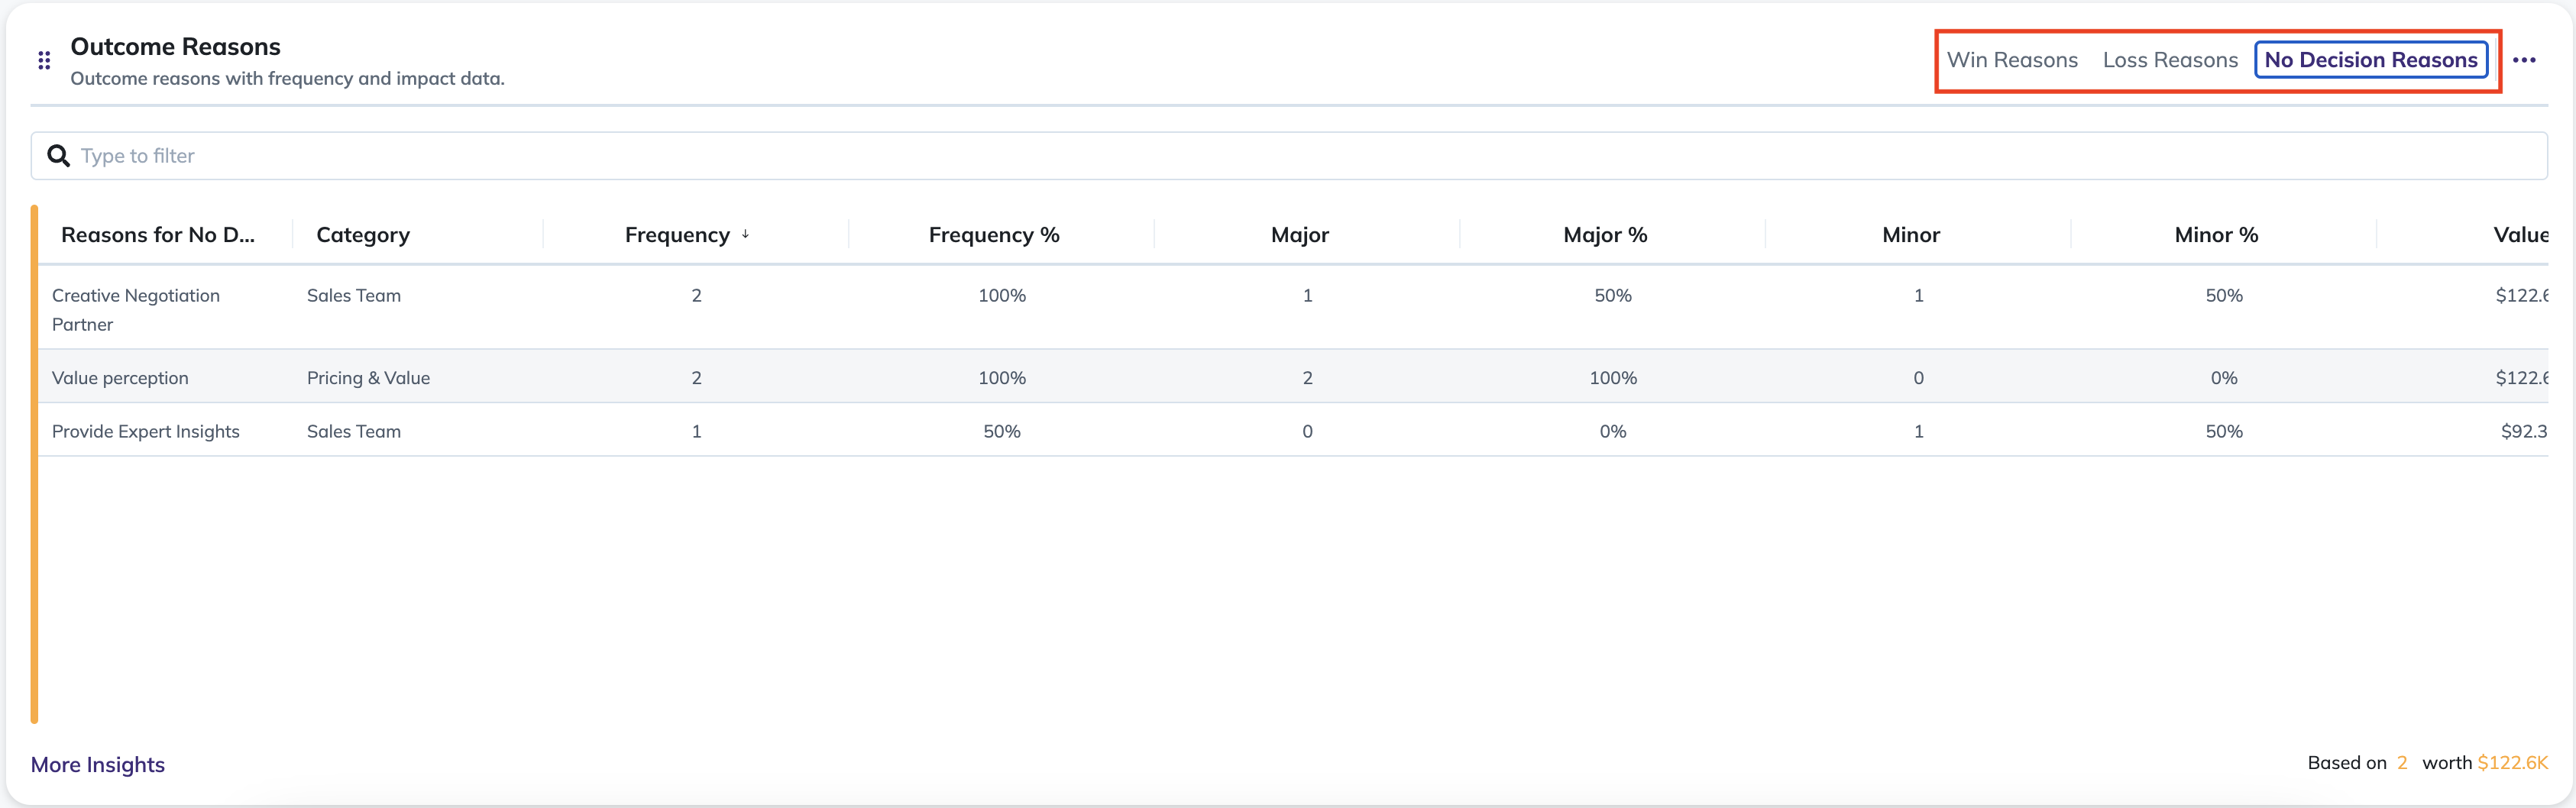Select the Provide Expert Insights row
Viewport: 2576px width, 808px height.
click(x=1292, y=431)
